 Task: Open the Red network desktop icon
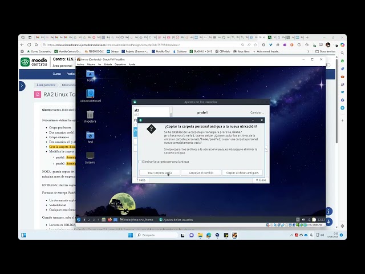click(x=90, y=137)
